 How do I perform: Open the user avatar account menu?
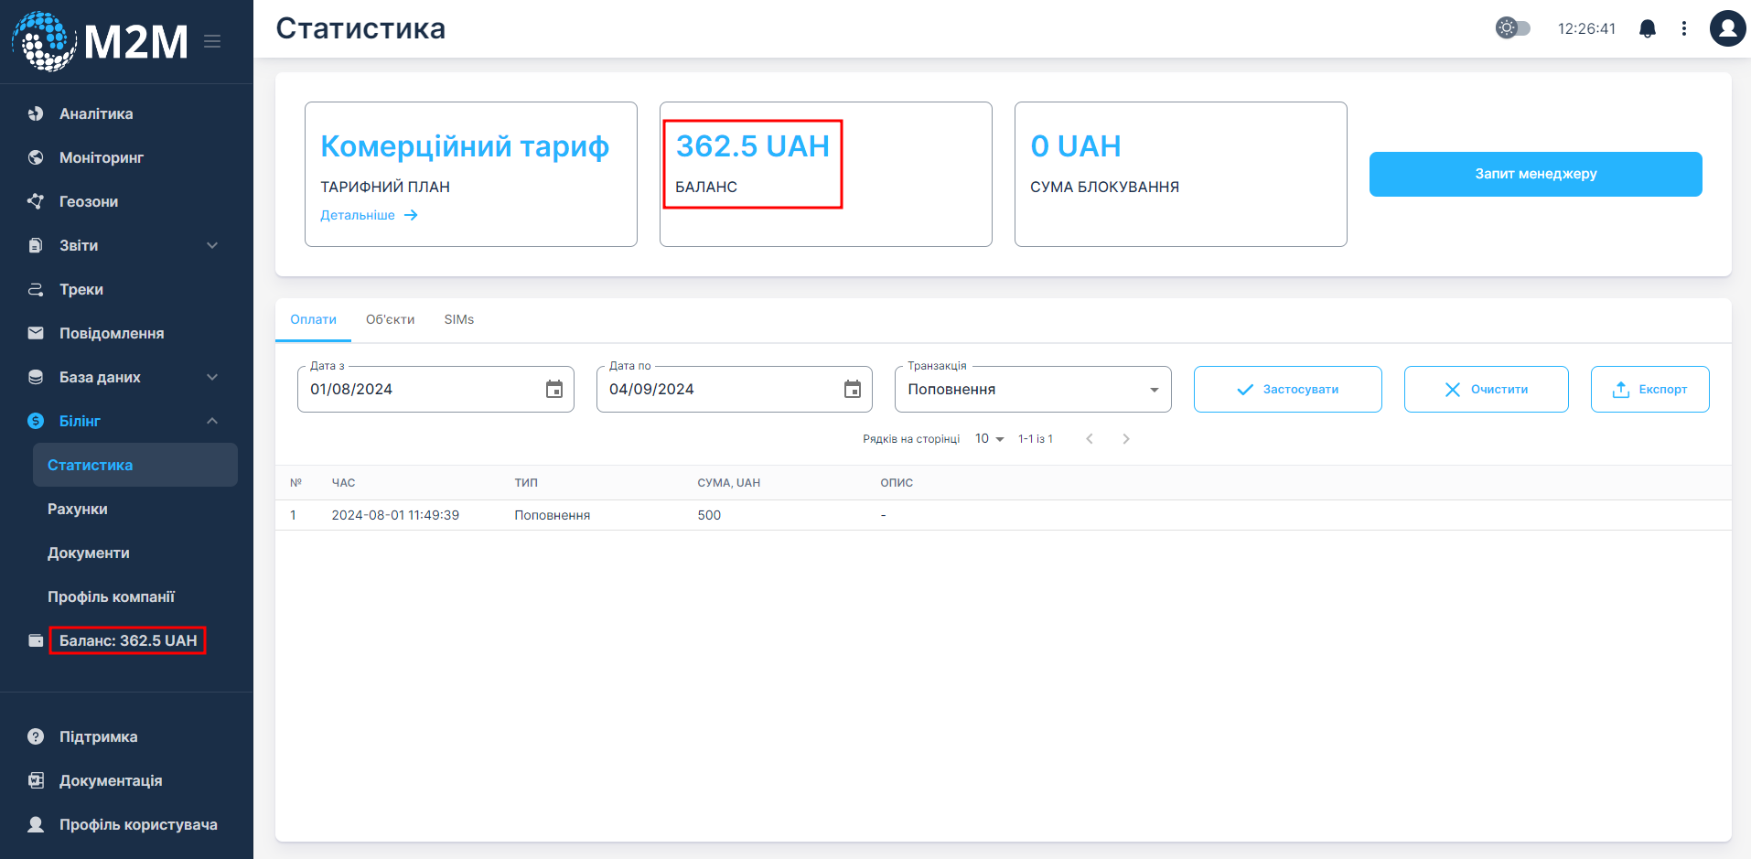click(x=1727, y=28)
